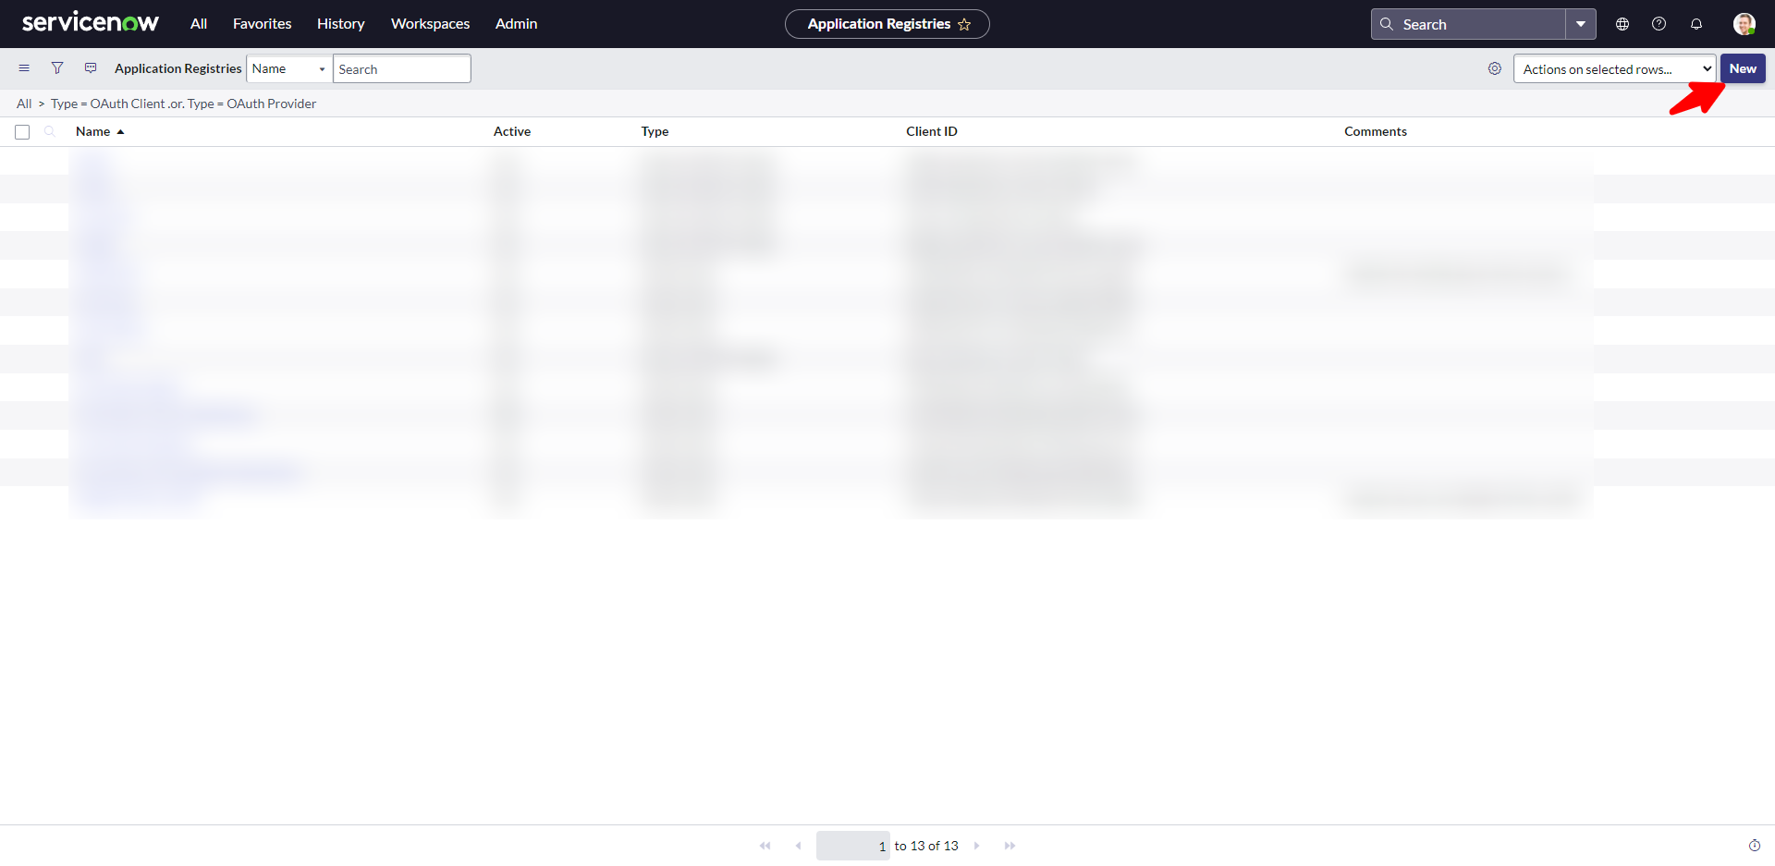Screen dimensions: 1775x866
Task: Go to first page arrow
Action: point(765,846)
